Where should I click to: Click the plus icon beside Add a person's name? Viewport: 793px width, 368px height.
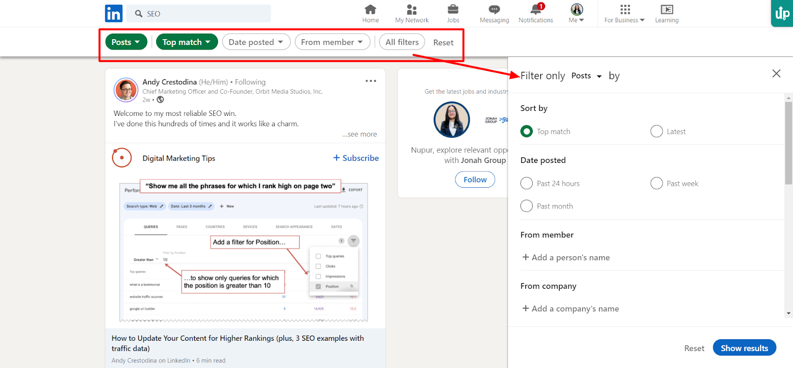pos(525,257)
